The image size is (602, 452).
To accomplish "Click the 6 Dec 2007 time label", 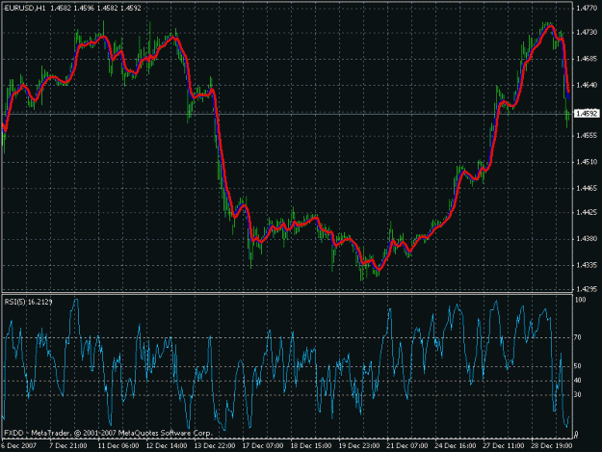I will coord(19,446).
